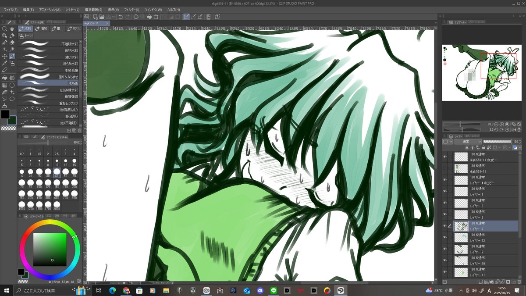The width and height of the screenshot is (526, 296).
Task: Hide the rkgk553-11 のコピー layer
Action: click(444, 157)
